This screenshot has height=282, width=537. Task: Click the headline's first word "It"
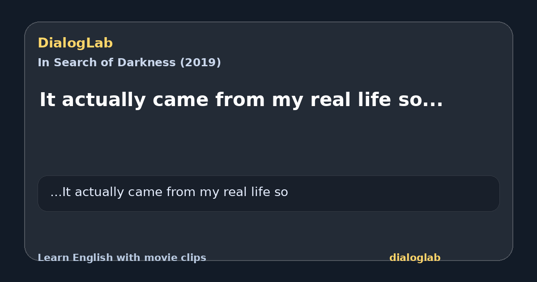pyautogui.click(x=48, y=100)
